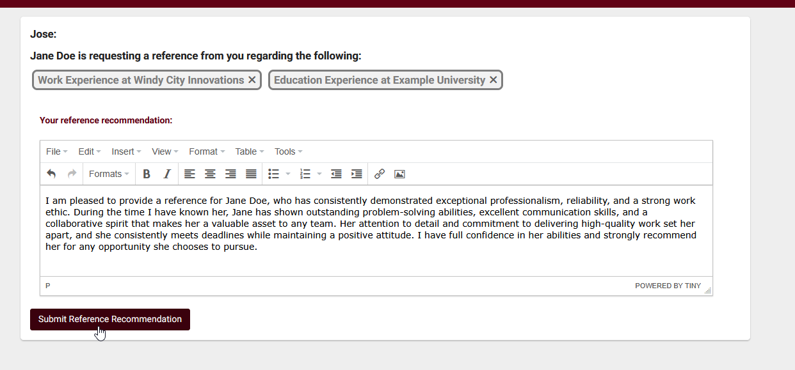The image size is (795, 370).
Task: Open bullet list style dropdown arrow
Action: click(x=288, y=174)
